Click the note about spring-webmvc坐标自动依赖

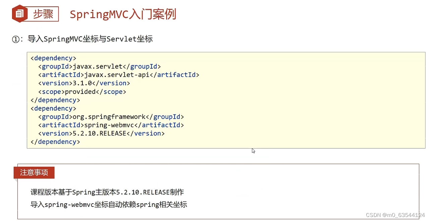tap(109, 204)
